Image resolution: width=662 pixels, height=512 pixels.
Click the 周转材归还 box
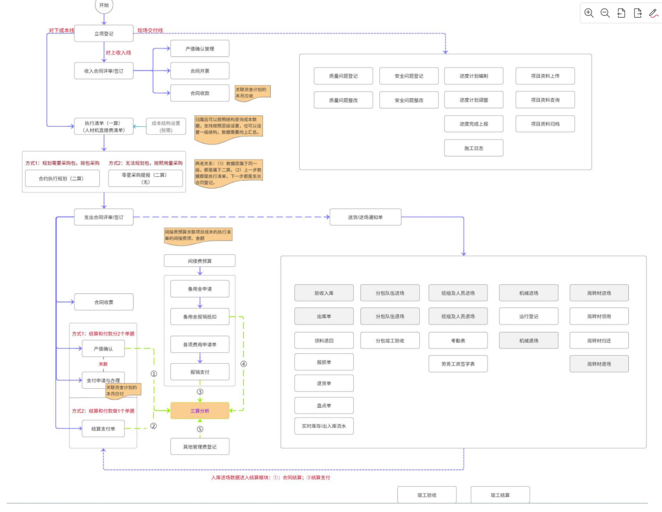599,341
